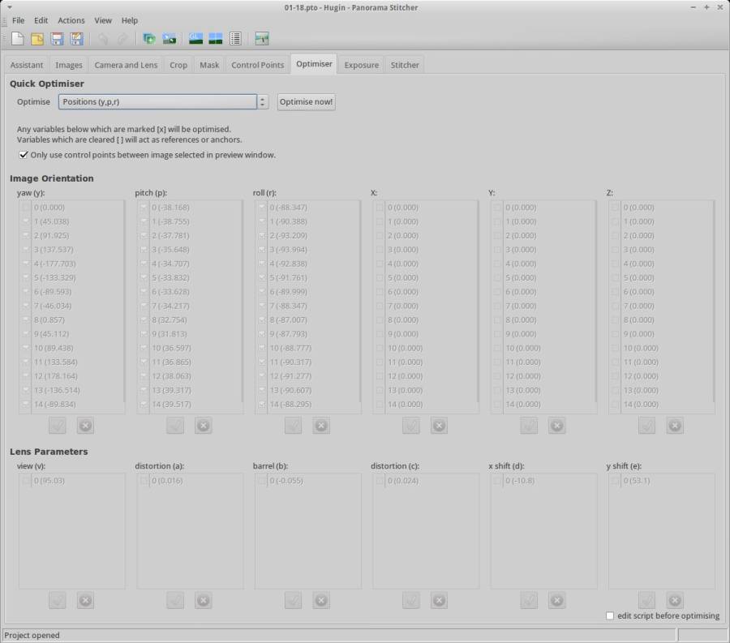Click the clear-all X icon under view (v)

click(85, 600)
